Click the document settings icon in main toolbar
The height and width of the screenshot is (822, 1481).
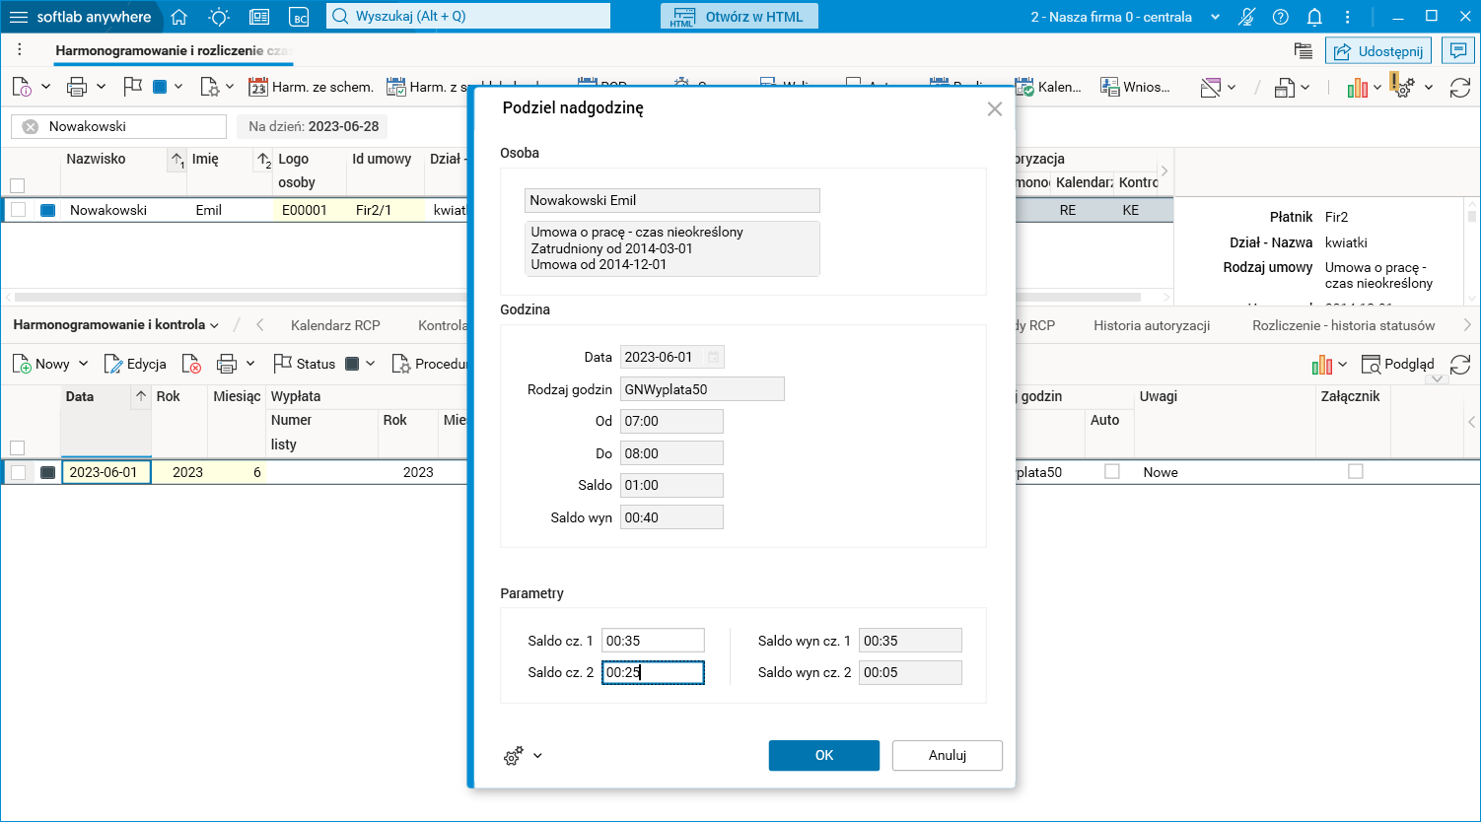point(209,87)
